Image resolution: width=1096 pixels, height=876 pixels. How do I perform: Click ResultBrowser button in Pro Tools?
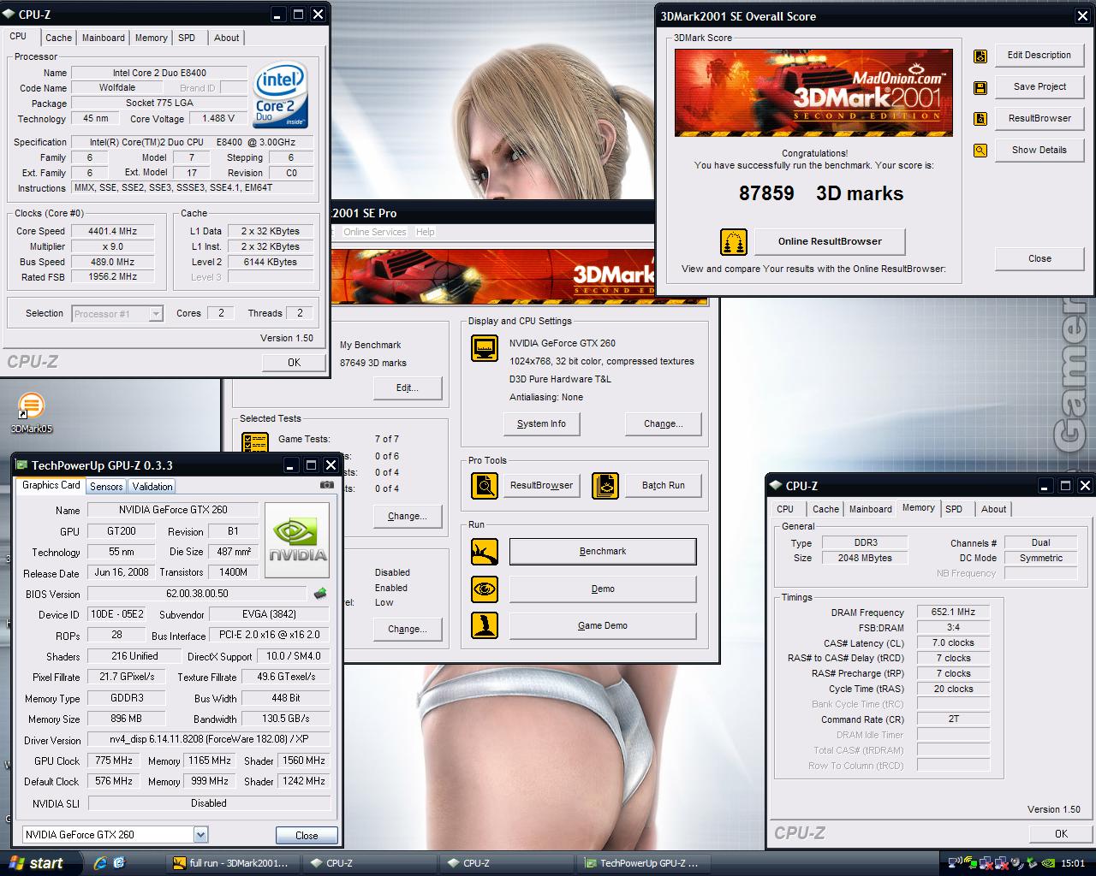(x=541, y=485)
